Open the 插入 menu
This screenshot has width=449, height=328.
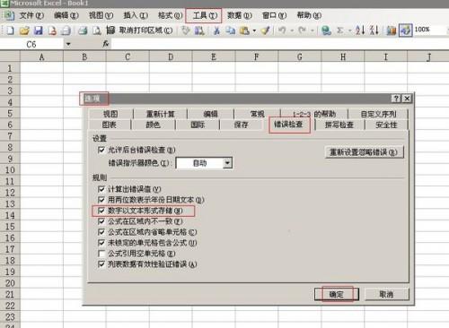(x=136, y=15)
